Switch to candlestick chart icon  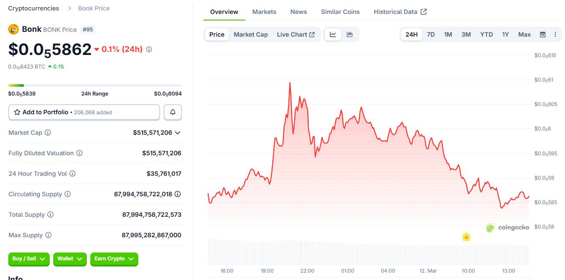[349, 34]
